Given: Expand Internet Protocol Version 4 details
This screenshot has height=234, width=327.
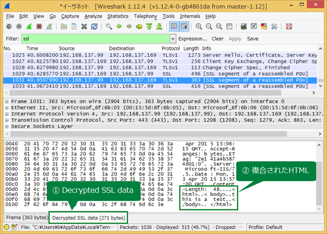Looking at the screenshot, I should pos(7,114).
